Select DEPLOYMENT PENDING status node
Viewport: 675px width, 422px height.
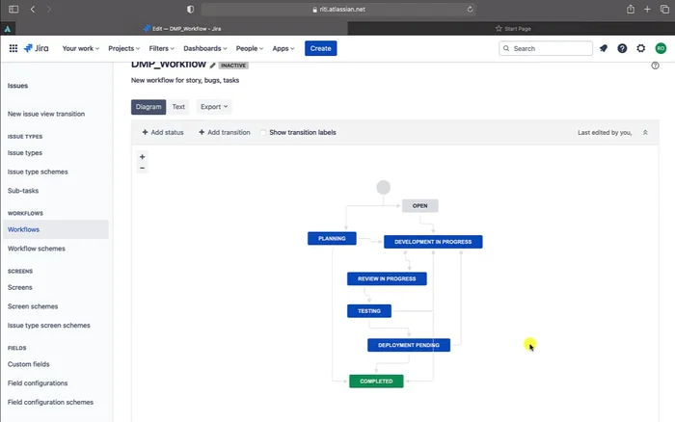click(x=409, y=345)
